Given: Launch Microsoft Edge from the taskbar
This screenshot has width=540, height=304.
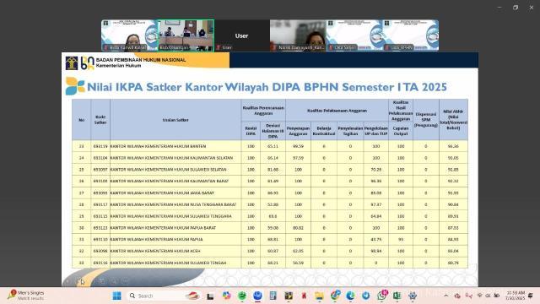Looking at the screenshot, I should 350,296.
